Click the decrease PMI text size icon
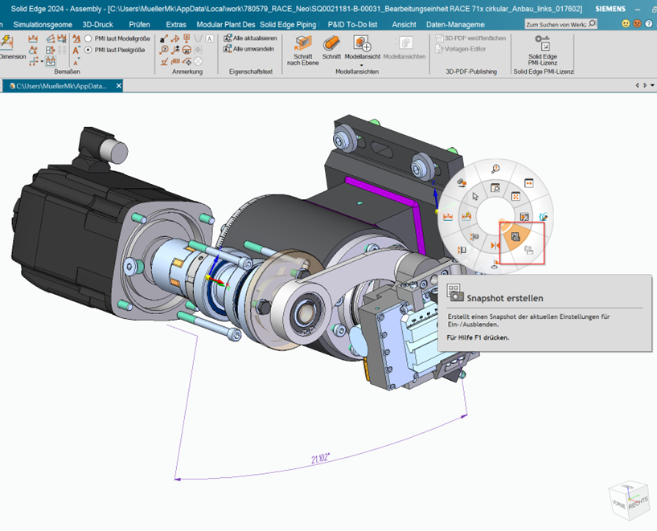 (76, 63)
